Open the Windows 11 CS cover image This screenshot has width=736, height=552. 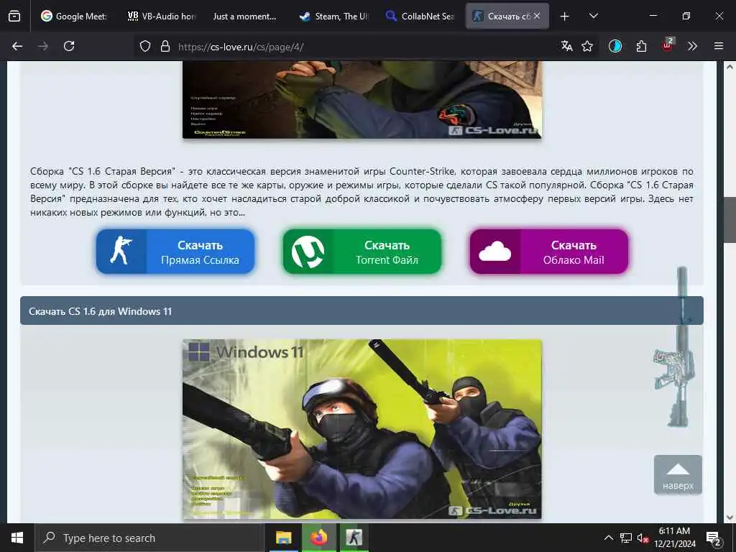362,429
